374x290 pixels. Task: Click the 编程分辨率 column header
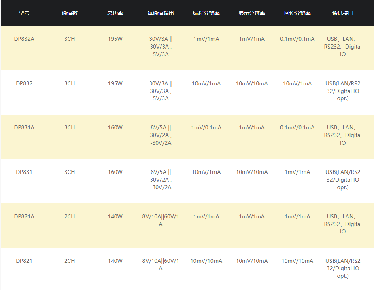point(206,13)
